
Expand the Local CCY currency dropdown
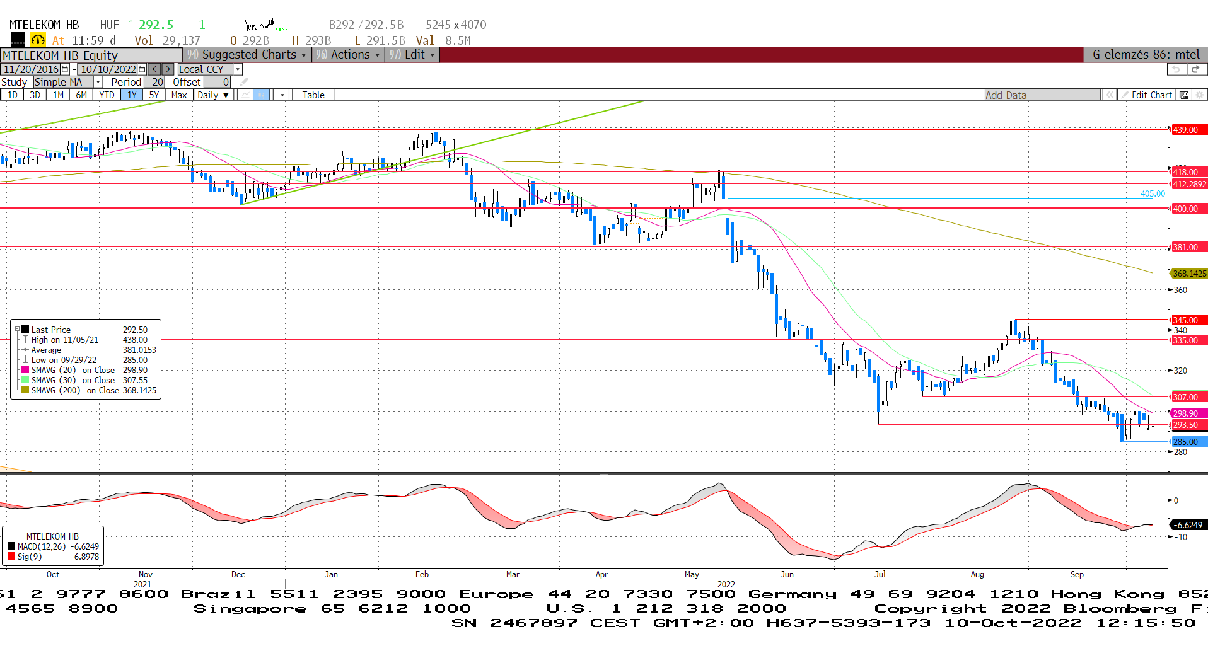[x=238, y=69]
